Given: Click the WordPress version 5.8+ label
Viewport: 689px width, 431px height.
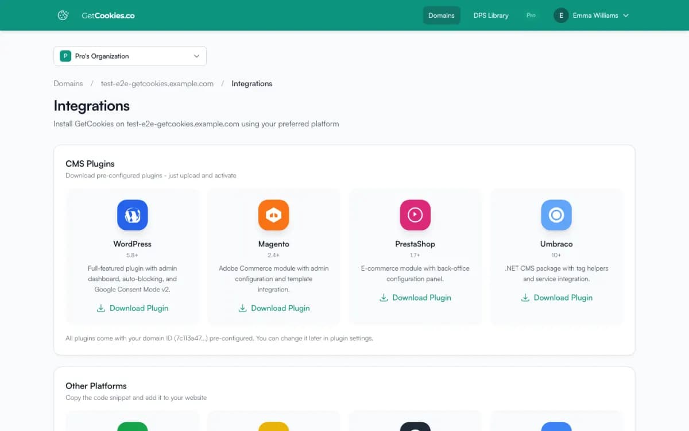Looking at the screenshot, I should coord(133,255).
